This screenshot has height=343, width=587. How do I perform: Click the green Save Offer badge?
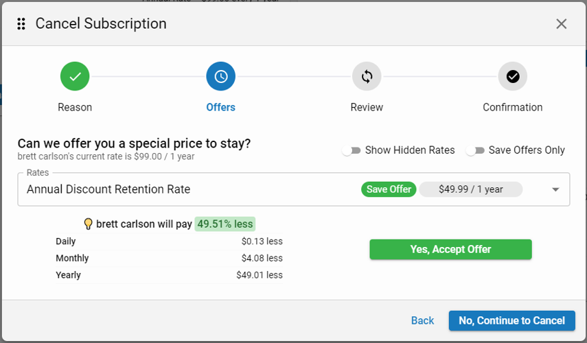389,189
